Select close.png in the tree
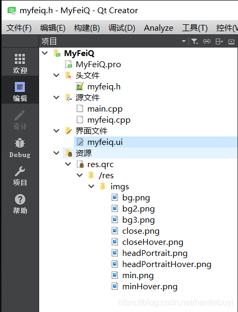This screenshot has width=238, height=312. click(141, 232)
